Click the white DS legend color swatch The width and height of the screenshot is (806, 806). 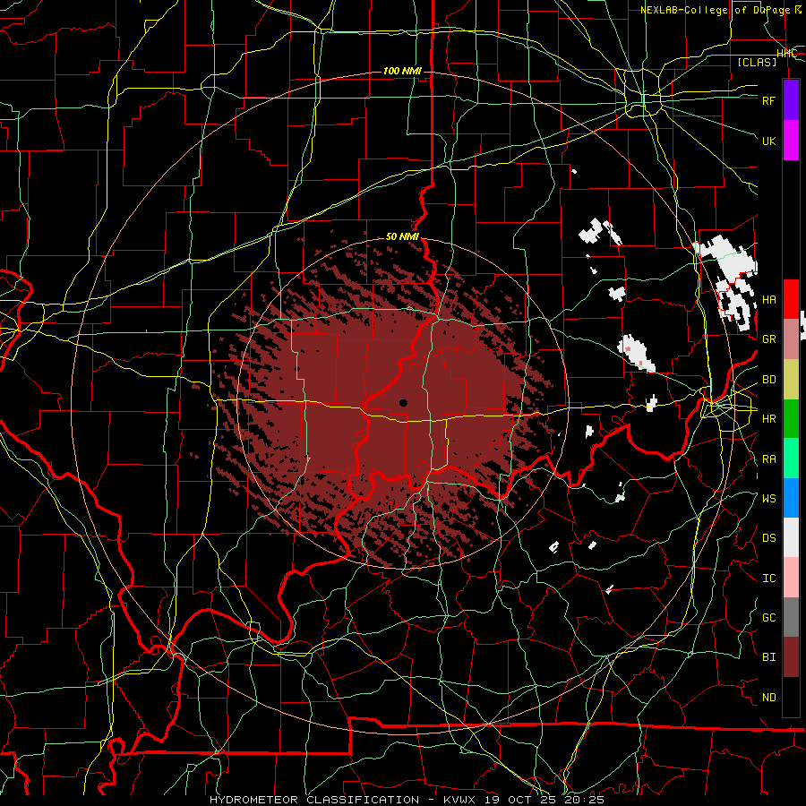tap(791, 537)
